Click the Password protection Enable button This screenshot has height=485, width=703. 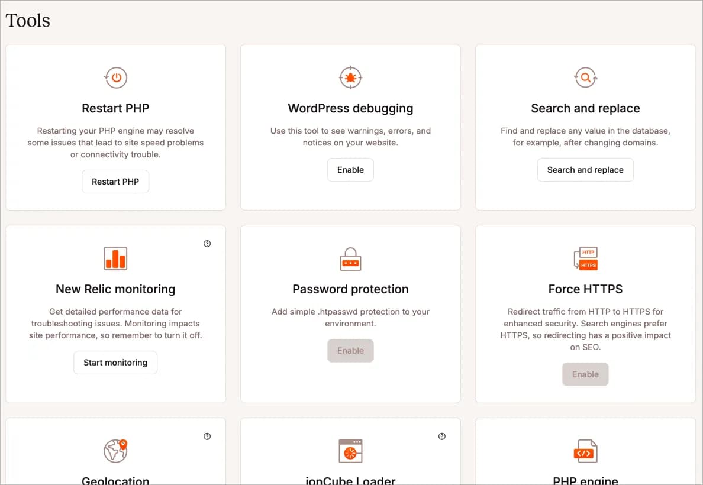click(x=350, y=351)
